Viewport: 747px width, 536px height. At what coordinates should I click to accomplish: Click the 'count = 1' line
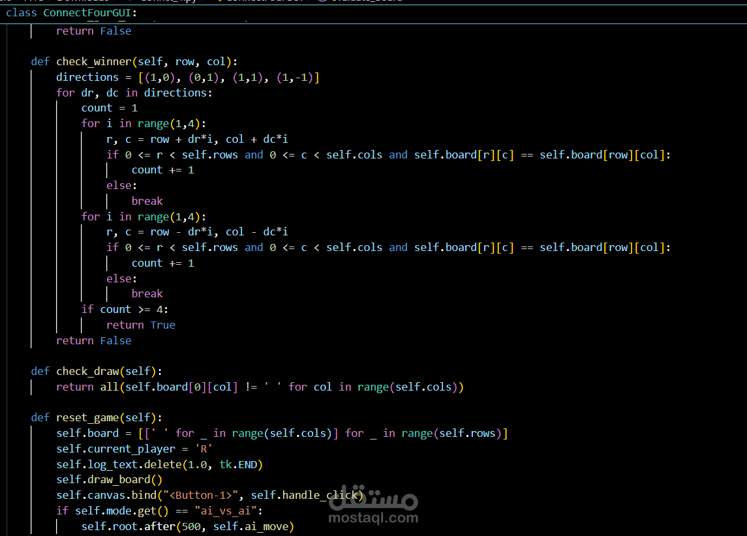(110, 108)
